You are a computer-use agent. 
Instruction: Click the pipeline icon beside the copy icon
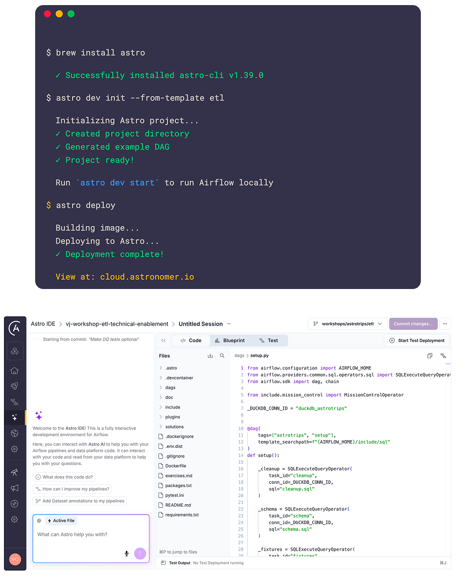443,356
